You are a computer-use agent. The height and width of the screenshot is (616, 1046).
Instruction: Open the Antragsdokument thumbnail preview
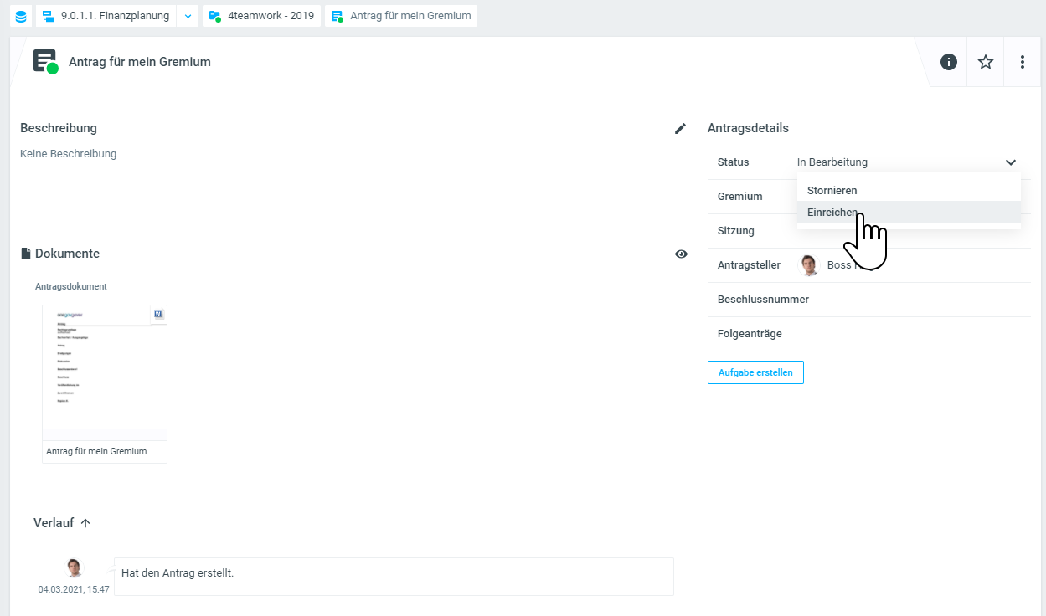[x=104, y=372]
